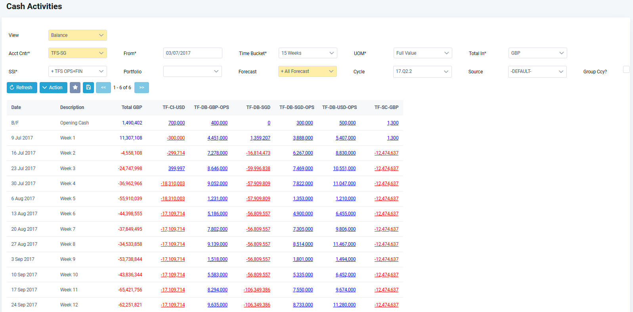633x312 pixels.
Task: Expand the Forecast All Forecast dropdown
Action: pyautogui.click(x=307, y=71)
